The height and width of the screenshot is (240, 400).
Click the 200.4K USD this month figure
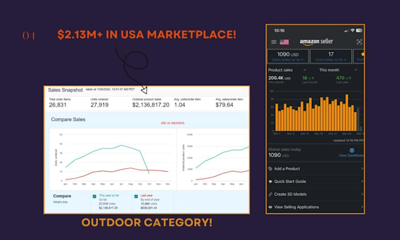[279, 78]
